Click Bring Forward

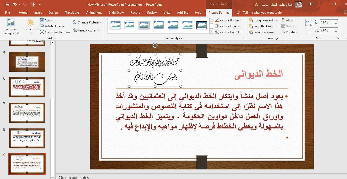(261, 20)
